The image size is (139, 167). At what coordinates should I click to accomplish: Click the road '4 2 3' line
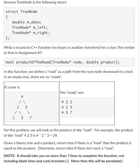pos(67,107)
